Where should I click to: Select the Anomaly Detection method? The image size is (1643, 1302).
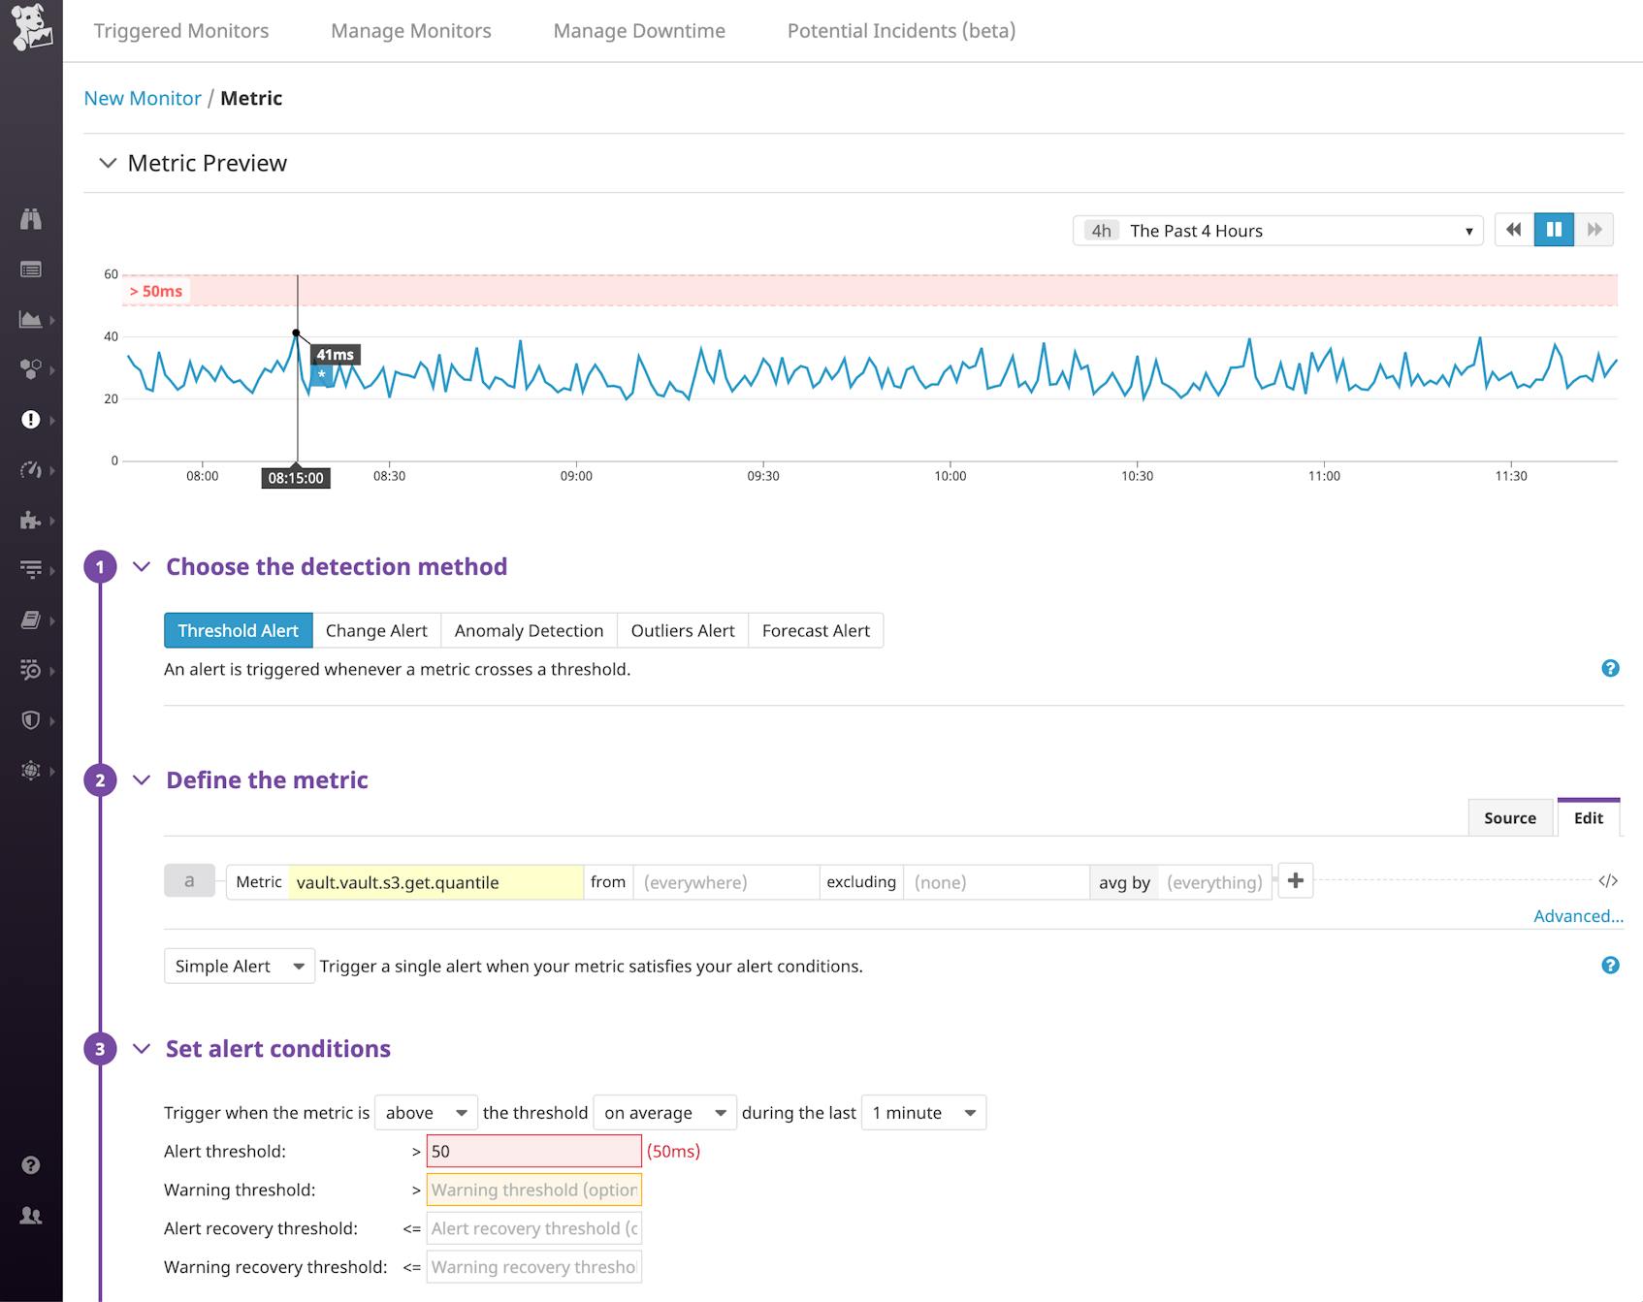pyautogui.click(x=529, y=630)
